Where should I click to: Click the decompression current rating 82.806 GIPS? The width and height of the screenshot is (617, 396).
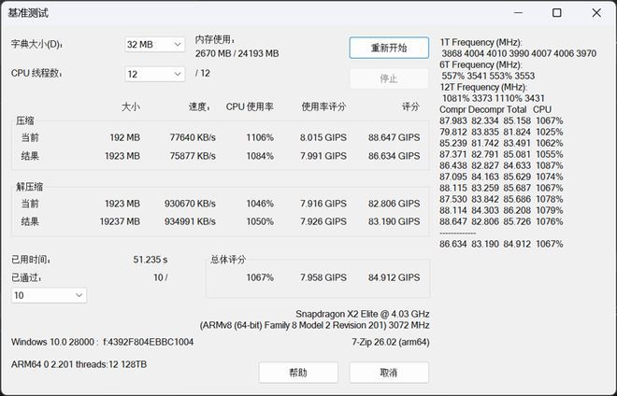(x=394, y=204)
